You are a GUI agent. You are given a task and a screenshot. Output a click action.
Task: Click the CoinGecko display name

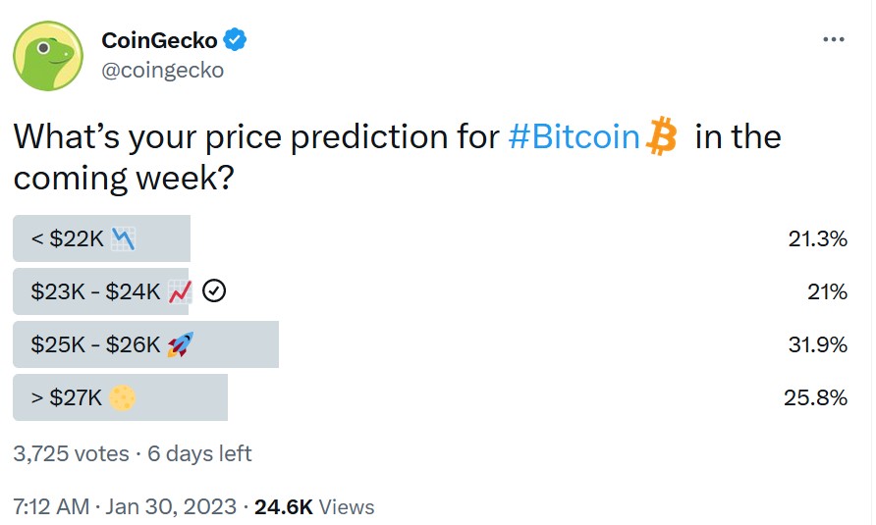(x=159, y=40)
